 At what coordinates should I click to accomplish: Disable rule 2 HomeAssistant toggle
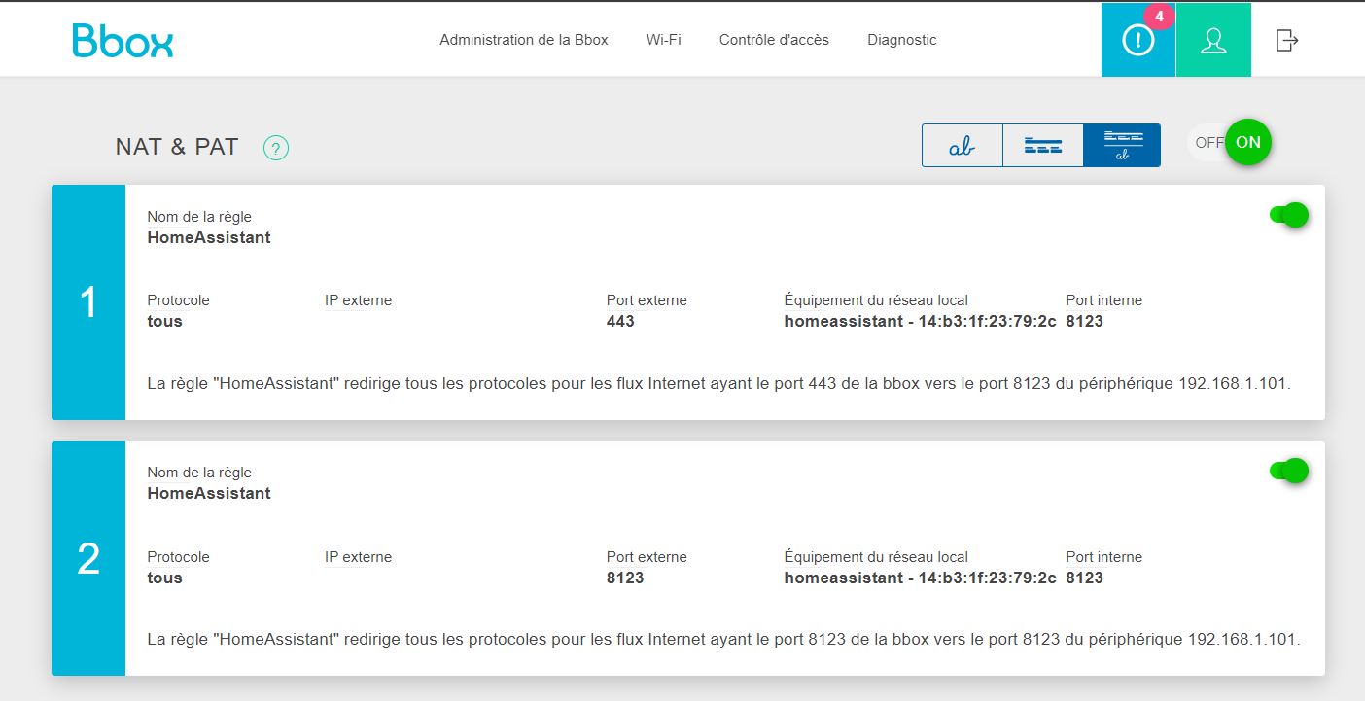(1289, 471)
